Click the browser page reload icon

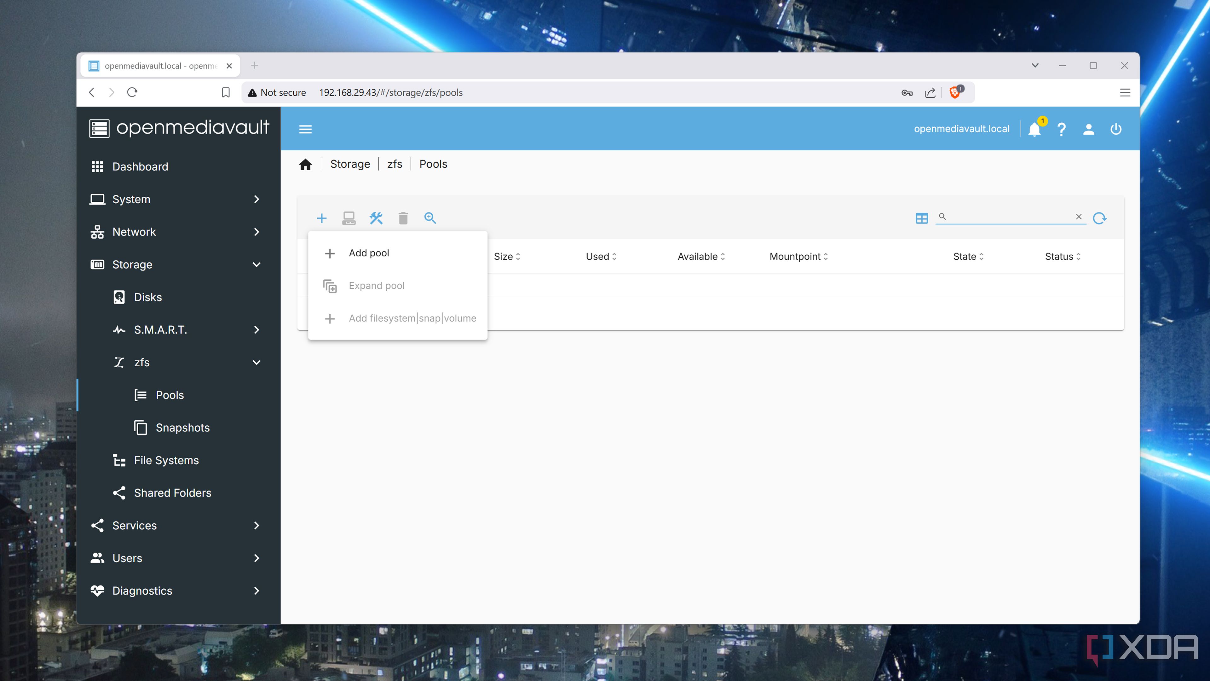(132, 93)
